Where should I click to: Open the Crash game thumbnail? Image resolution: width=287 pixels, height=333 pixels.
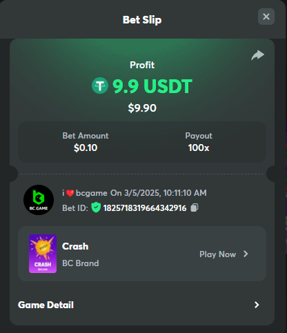(43, 254)
